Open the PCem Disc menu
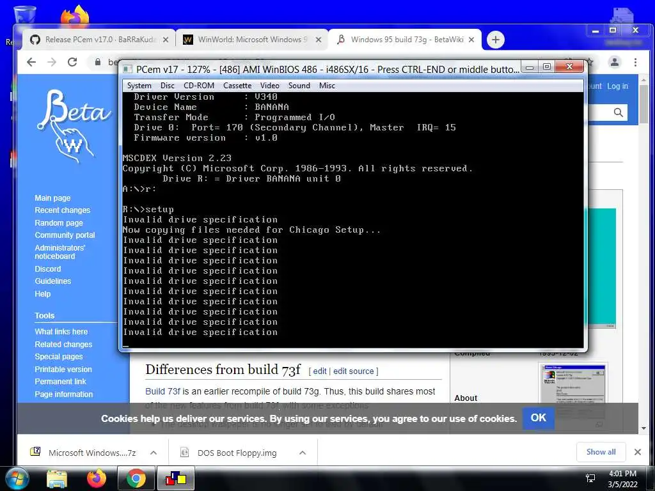Screen dimensions: 655x491 (167, 86)
